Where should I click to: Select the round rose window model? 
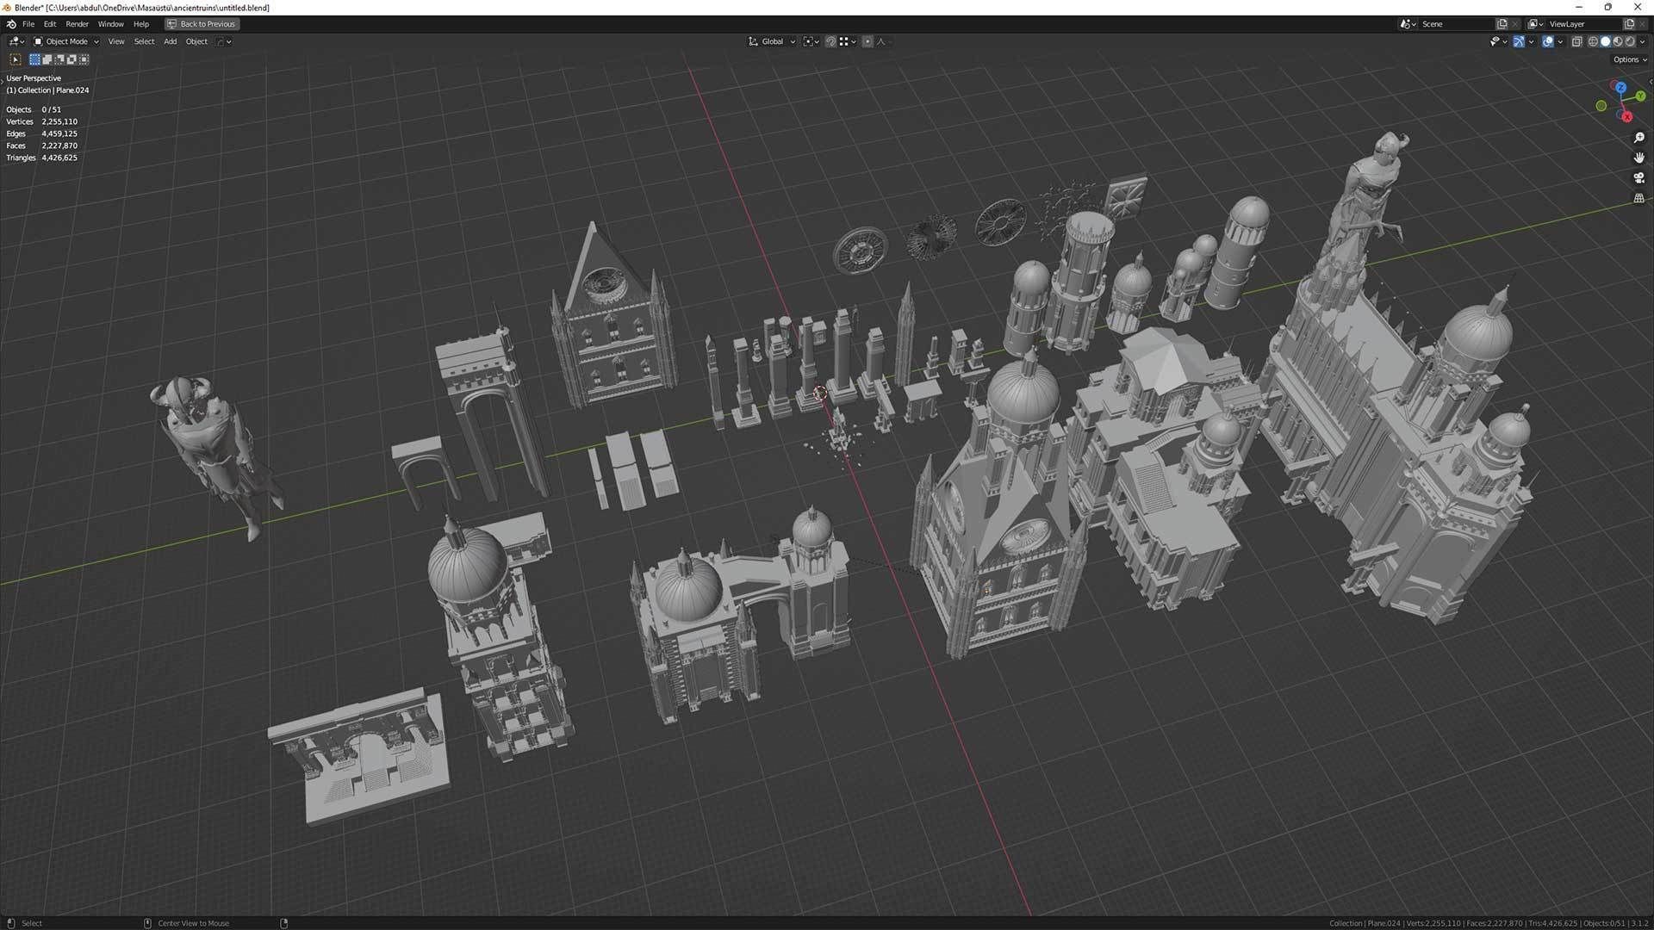click(x=860, y=251)
